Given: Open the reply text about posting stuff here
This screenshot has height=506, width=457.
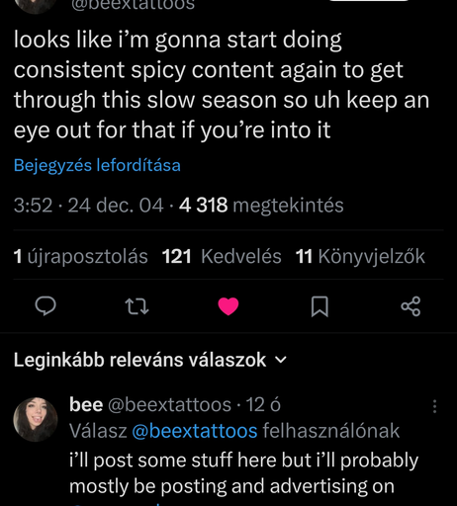Looking at the screenshot, I should [243, 473].
